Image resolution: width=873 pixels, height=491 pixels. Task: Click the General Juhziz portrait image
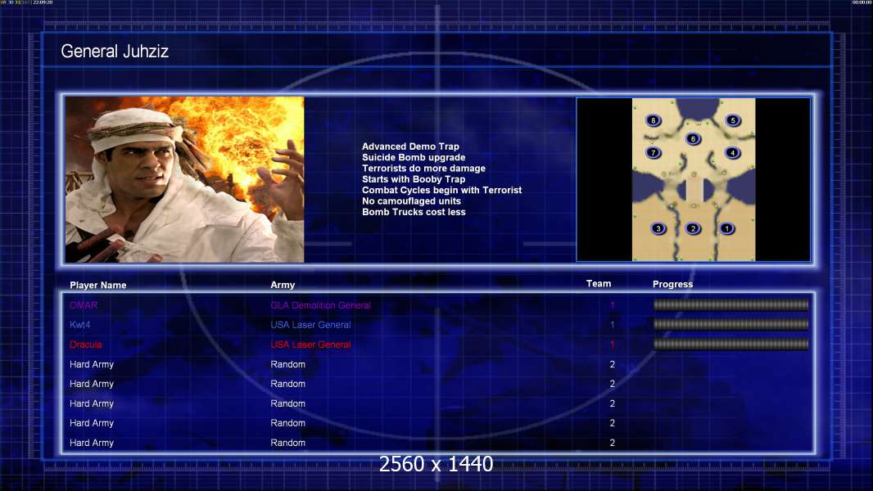coord(184,179)
